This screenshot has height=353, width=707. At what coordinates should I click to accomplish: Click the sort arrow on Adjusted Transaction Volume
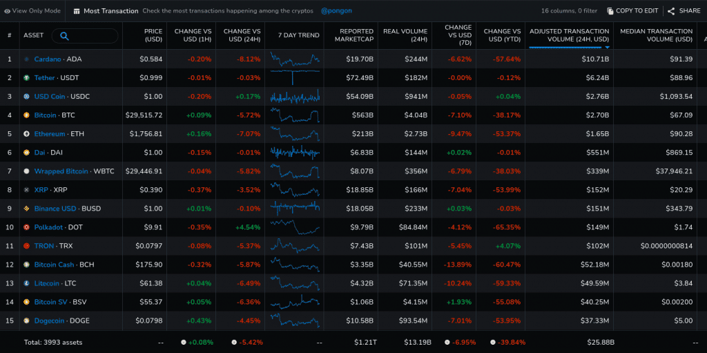tap(607, 47)
